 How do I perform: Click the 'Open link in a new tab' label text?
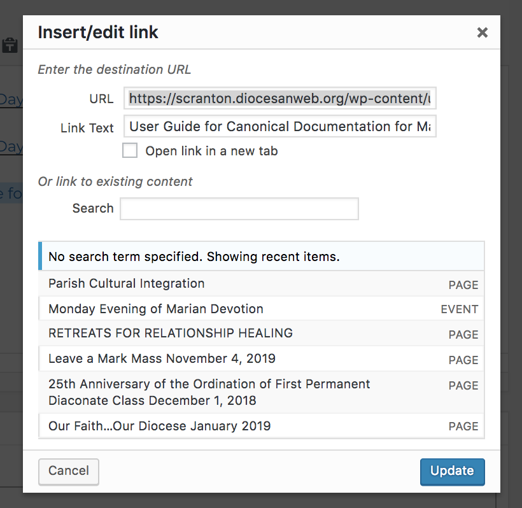(x=211, y=151)
